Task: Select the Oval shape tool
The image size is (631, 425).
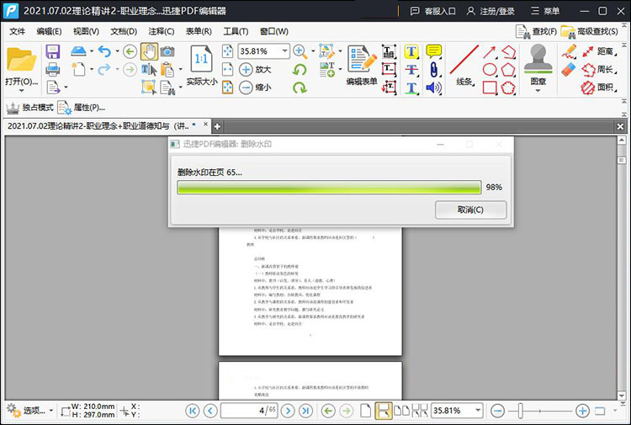Action: click(x=490, y=70)
